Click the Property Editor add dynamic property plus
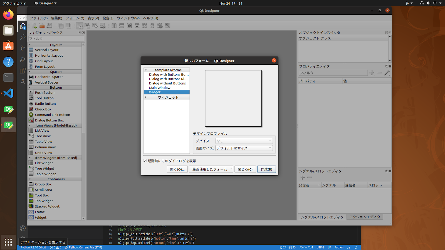Screen dimensions: 445x250 [x=372, y=73]
